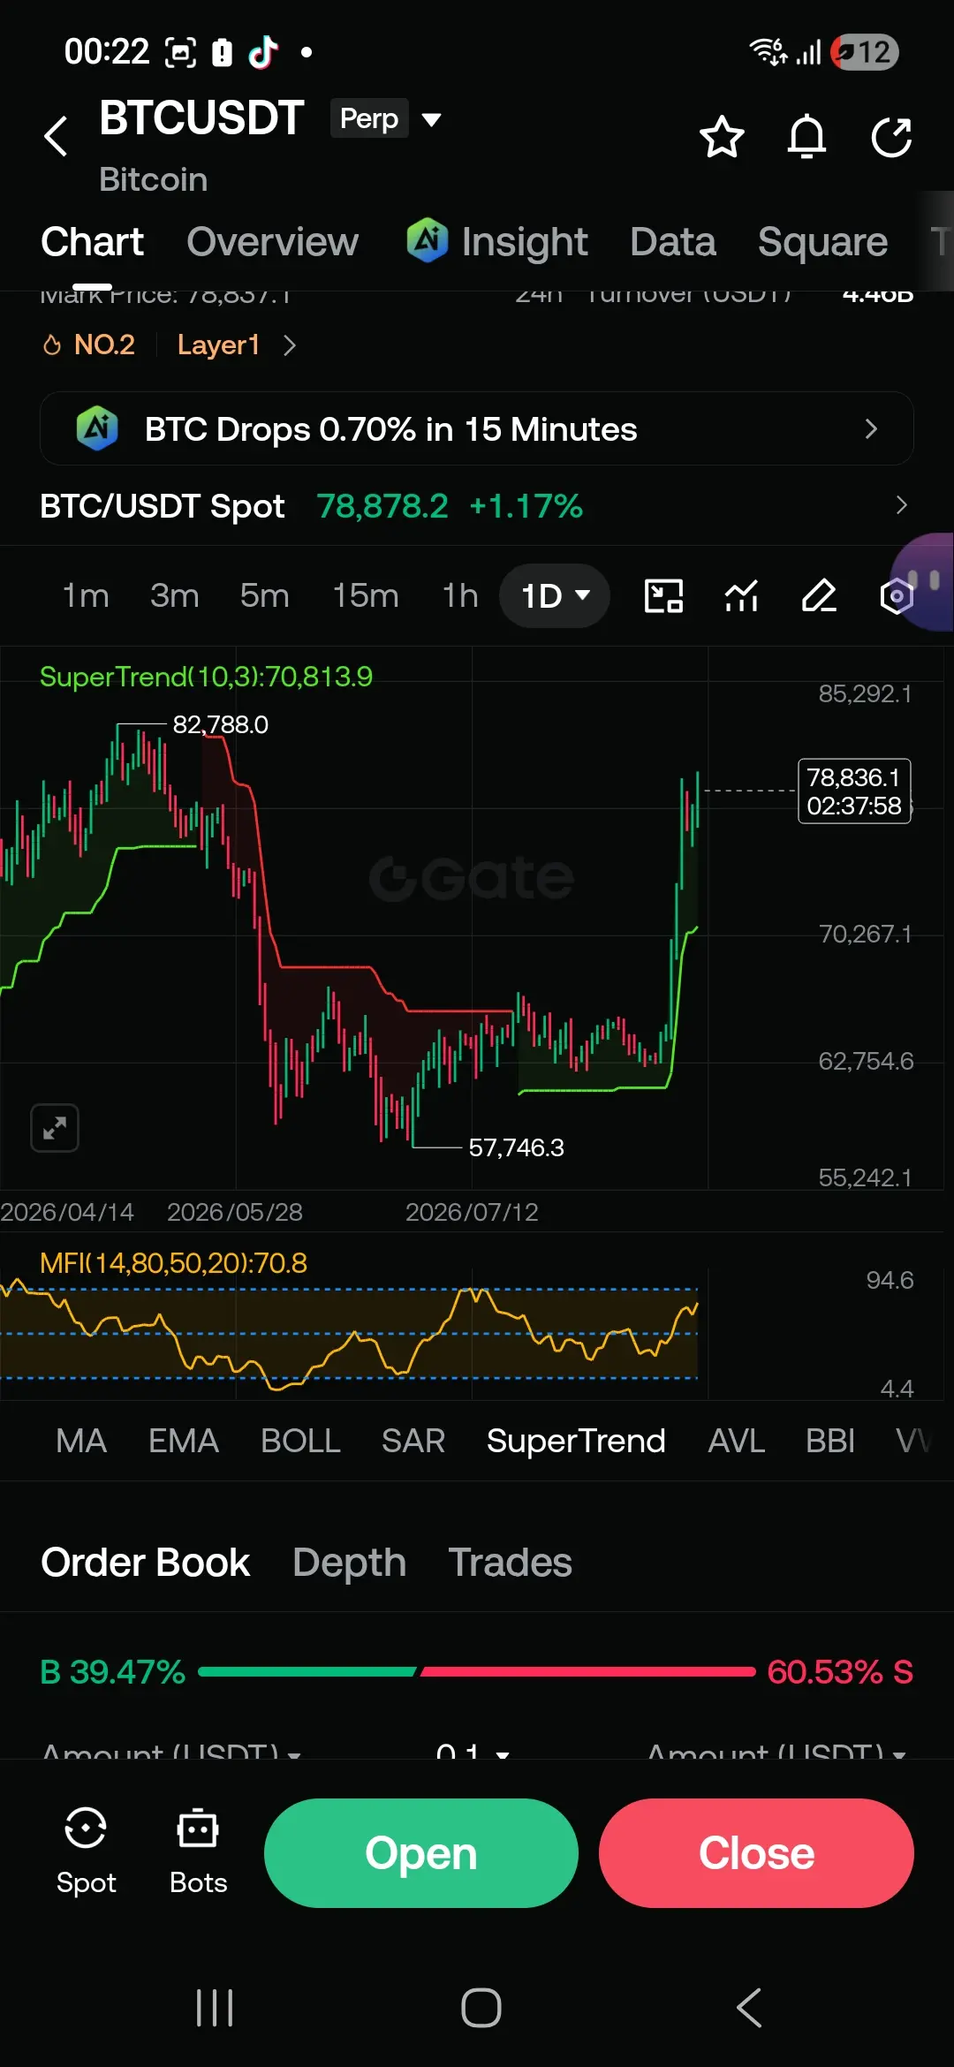
Task: Open the 1D timeframe dropdown
Action: point(555,595)
